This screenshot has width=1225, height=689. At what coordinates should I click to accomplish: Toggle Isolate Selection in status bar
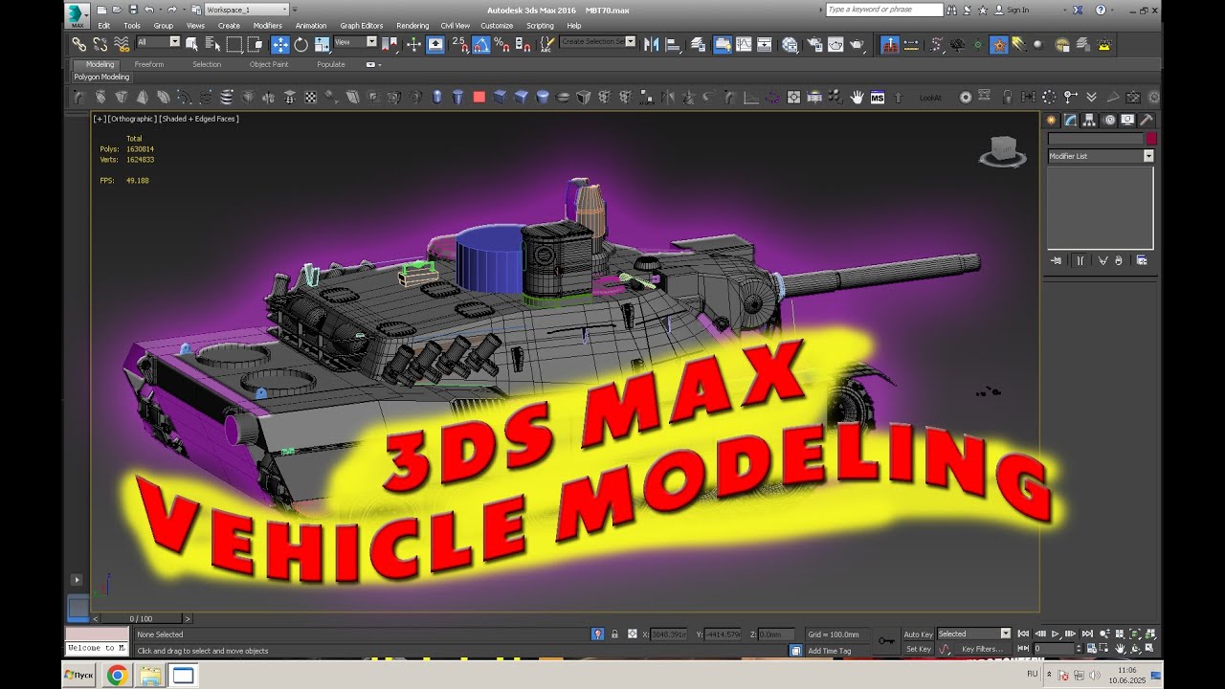597,633
